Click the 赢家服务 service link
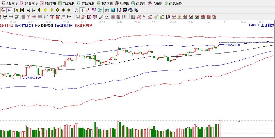 173,3
